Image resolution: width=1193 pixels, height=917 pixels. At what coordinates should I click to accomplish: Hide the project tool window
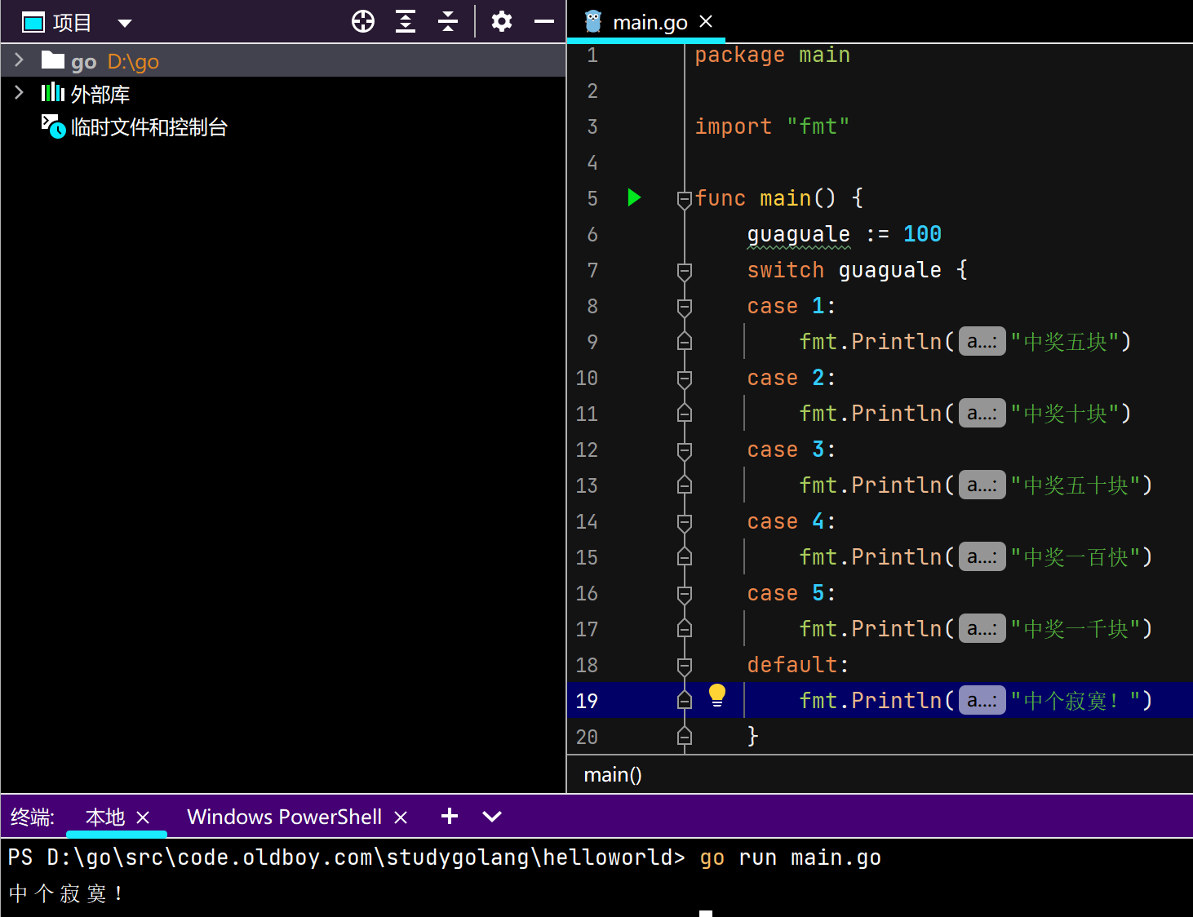tap(544, 21)
